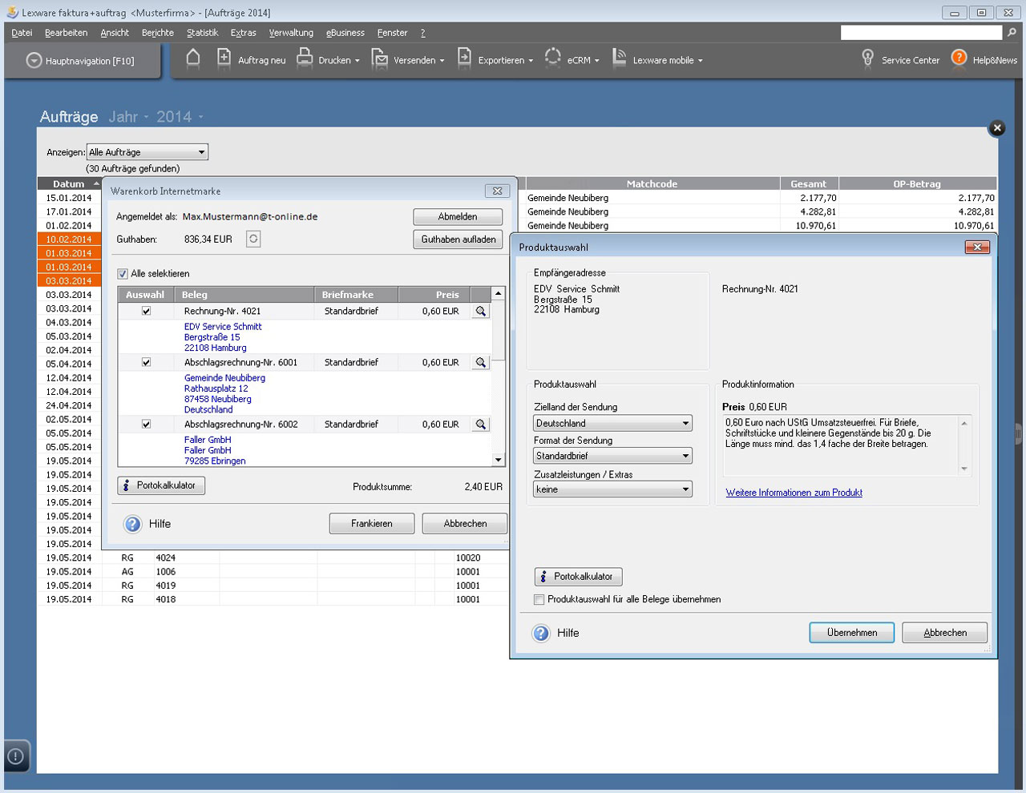Click the Frankieren button
Screen dimensions: 1026x793
tap(372, 524)
